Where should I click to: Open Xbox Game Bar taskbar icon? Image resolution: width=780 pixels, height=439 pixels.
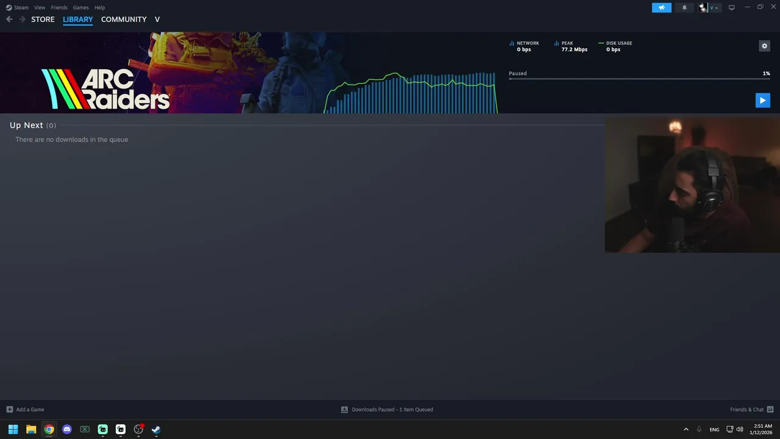point(85,429)
